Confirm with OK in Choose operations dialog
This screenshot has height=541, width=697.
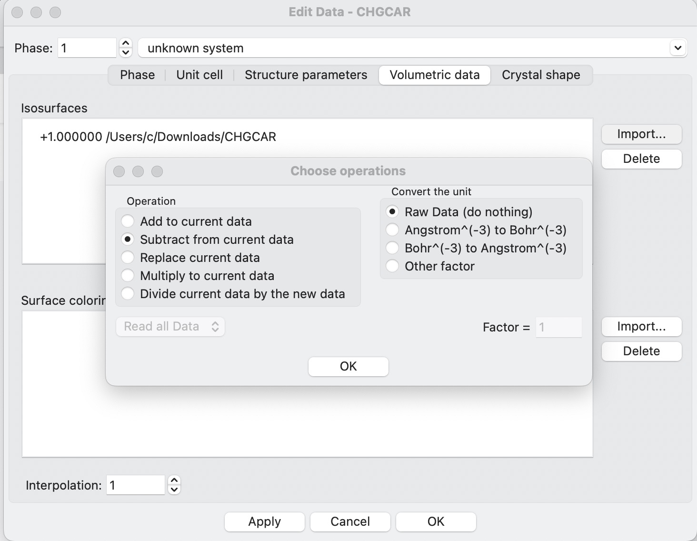pyautogui.click(x=348, y=366)
